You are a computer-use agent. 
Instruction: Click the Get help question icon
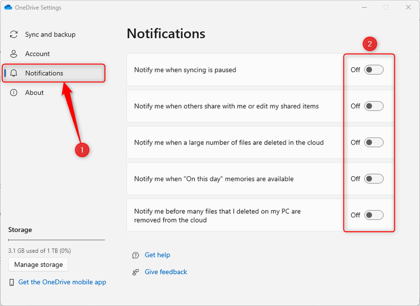pos(135,255)
